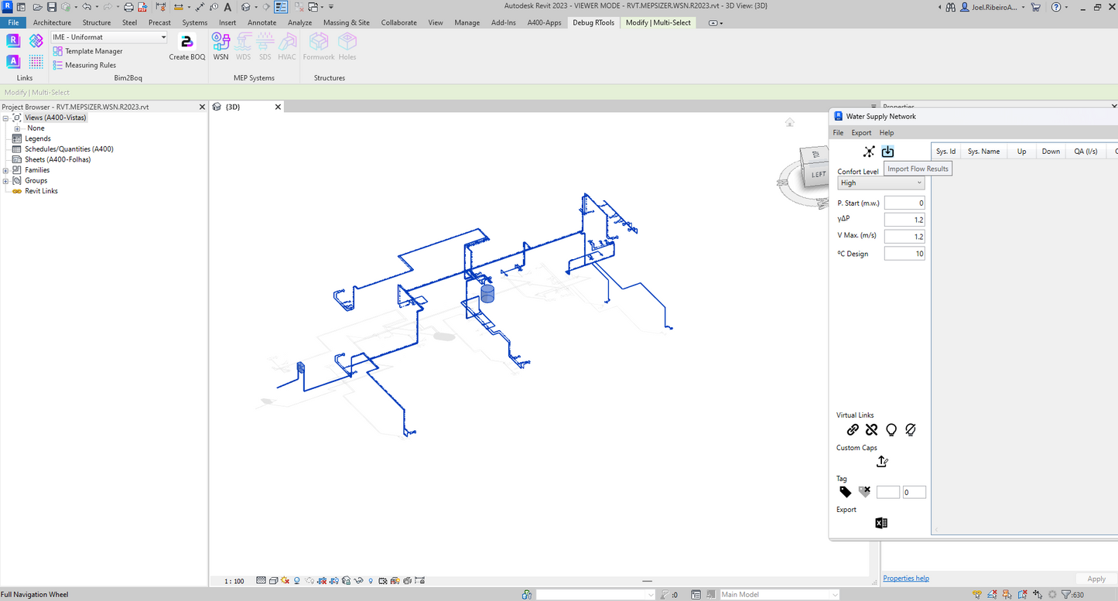
Task: Open the Confort Level dropdown set to High
Action: pyautogui.click(x=880, y=183)
